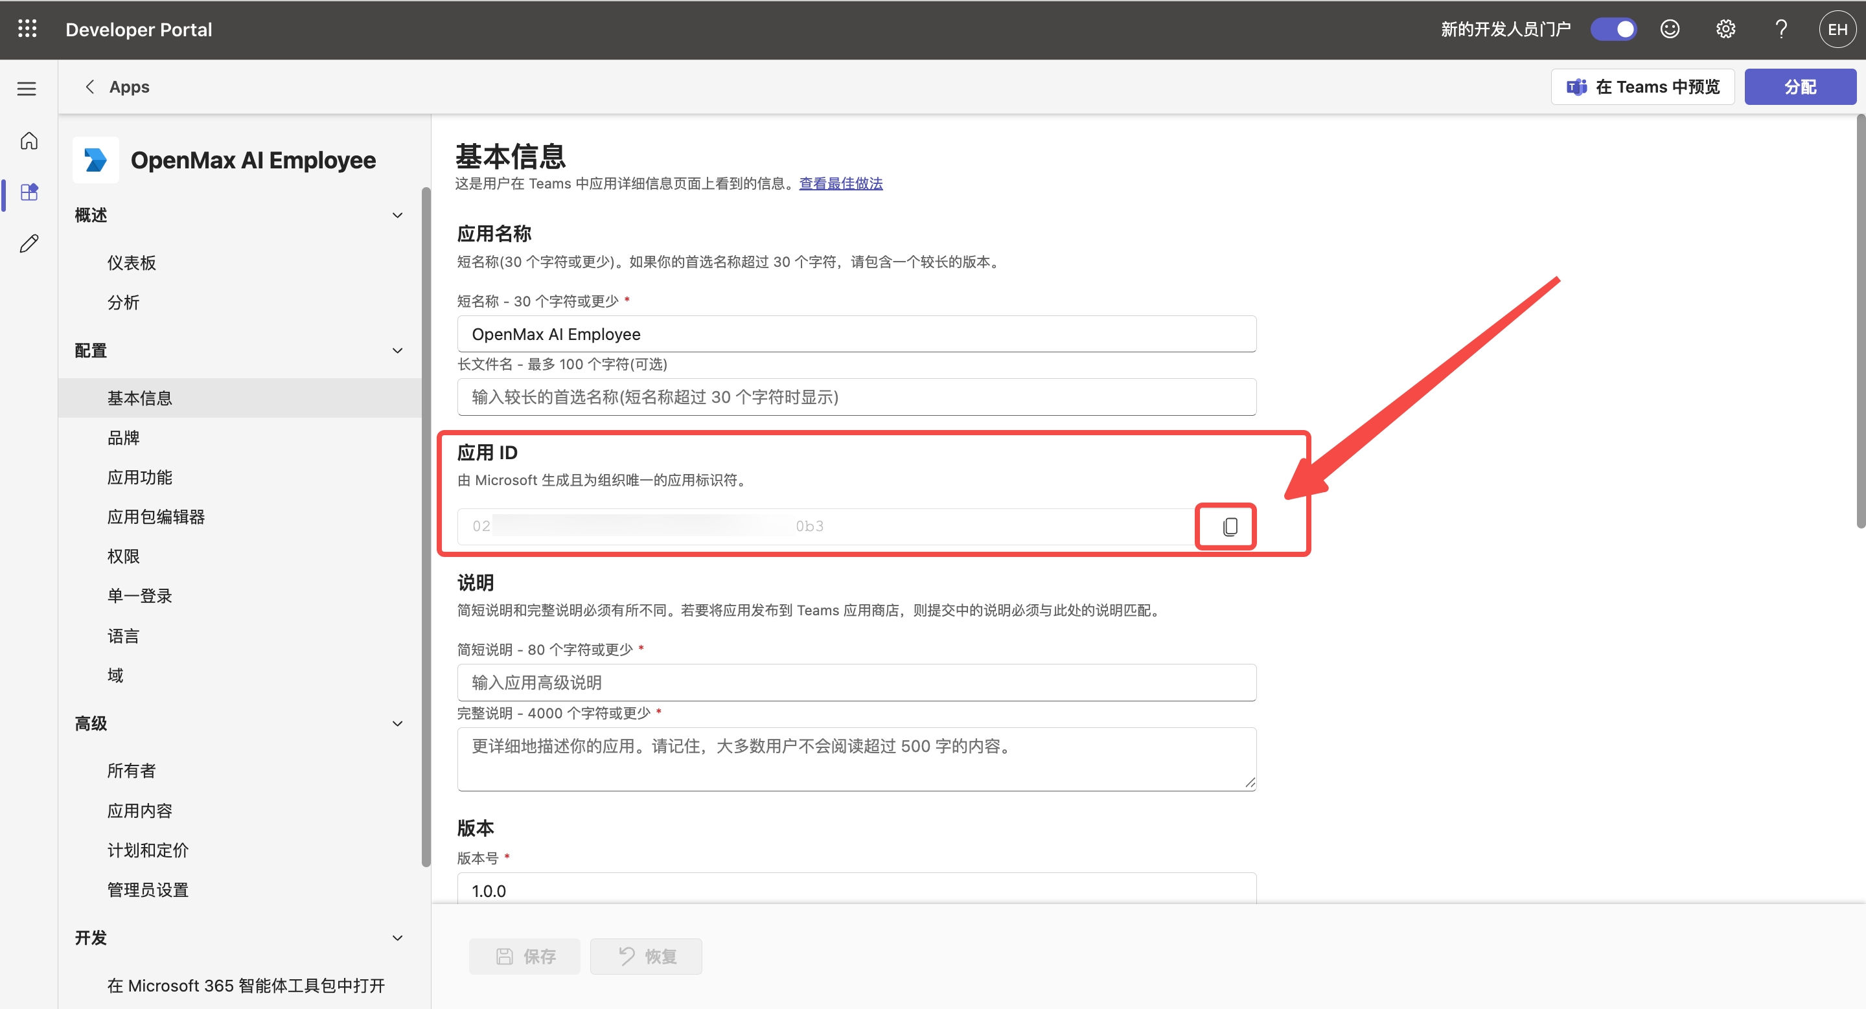Select 基本信息 in the sidebar
Screen dimensions: 1866x1009
240,398
